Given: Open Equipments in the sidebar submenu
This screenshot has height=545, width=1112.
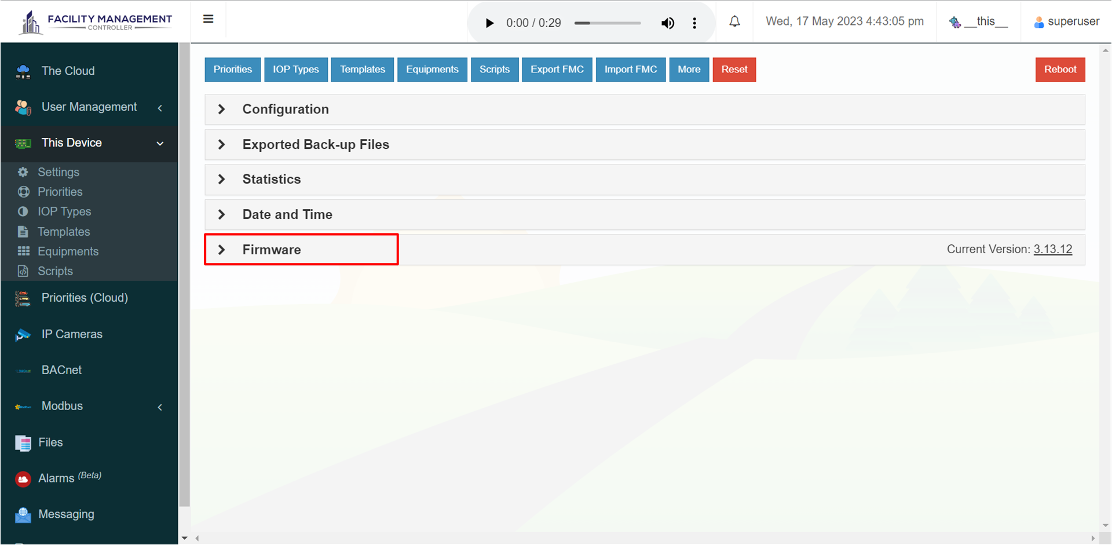Looking at the screenshot, I should 68,251.
